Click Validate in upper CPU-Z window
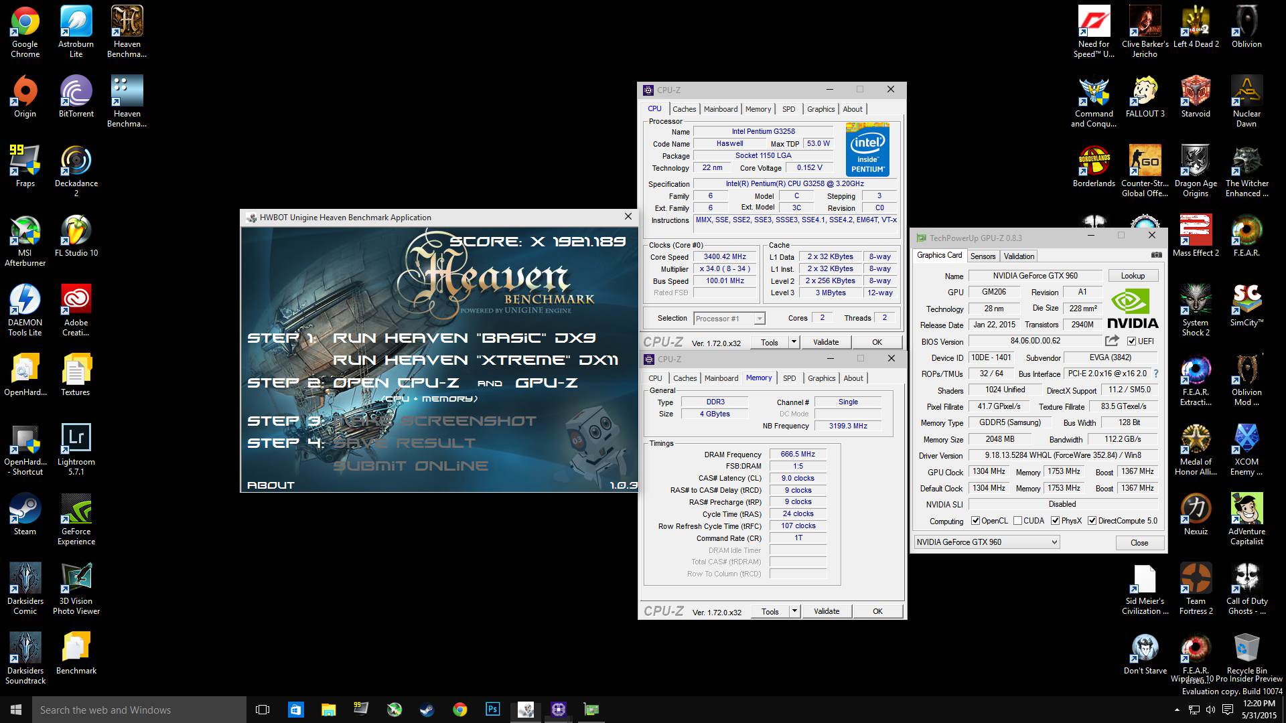Image resolution: width=1286 pixels, height=723 pixels. [826, 342]
